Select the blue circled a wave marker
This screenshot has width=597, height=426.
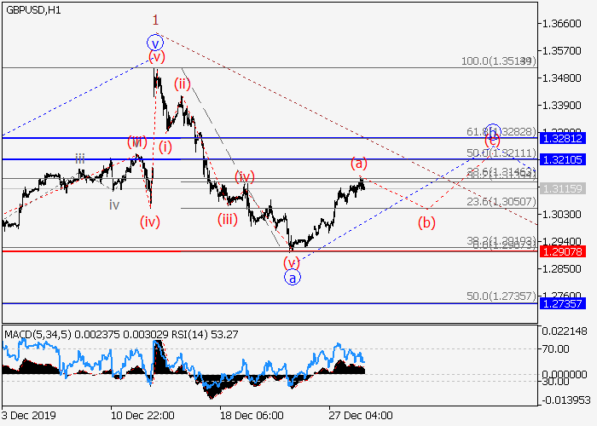(x=292, y=278)
